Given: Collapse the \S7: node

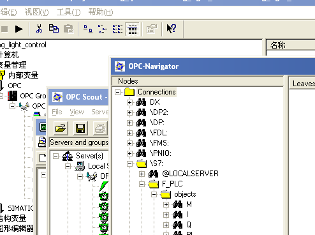Looking at the screenshot, I should point(129,163).
